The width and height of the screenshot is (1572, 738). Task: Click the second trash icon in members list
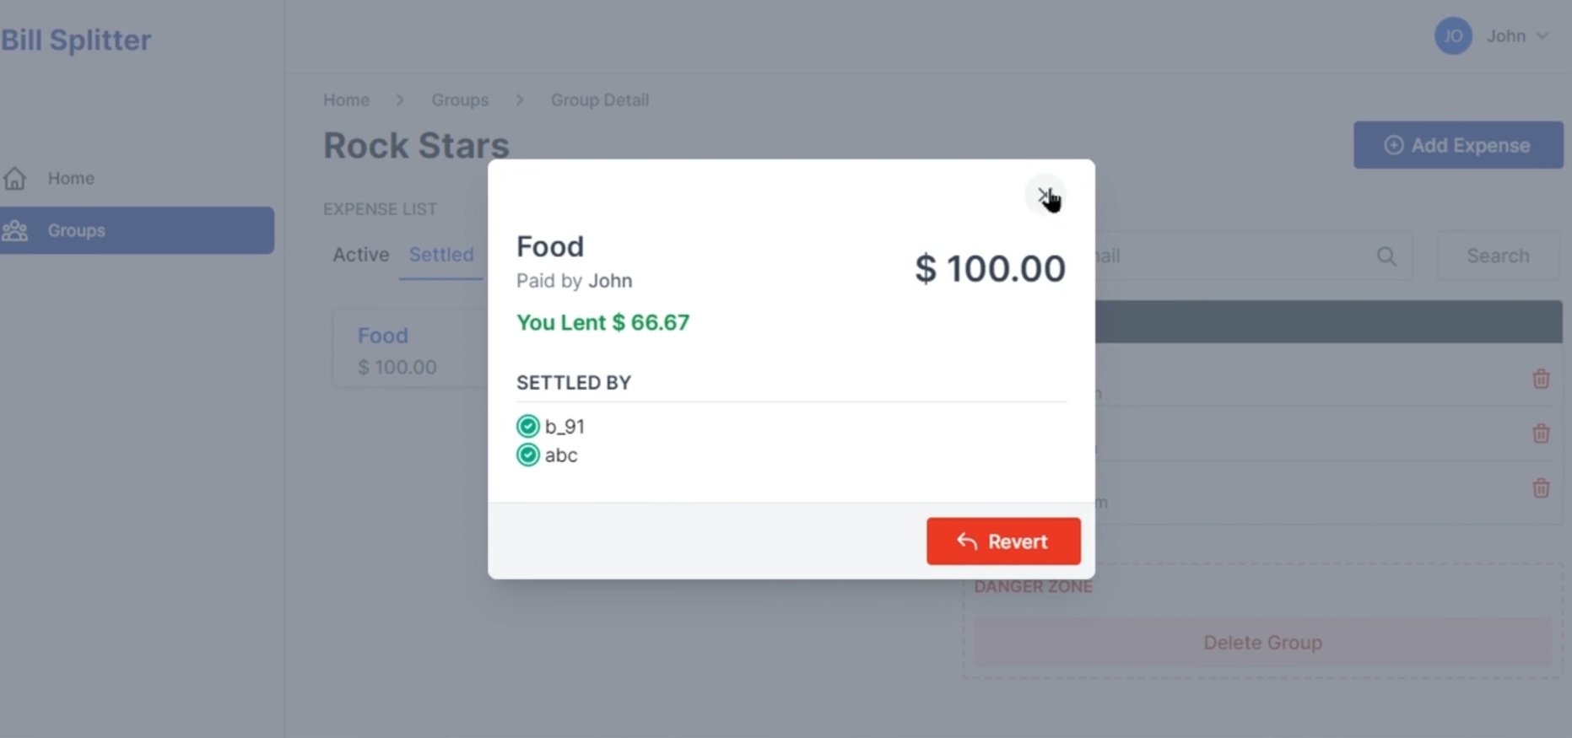point(1542,433)
